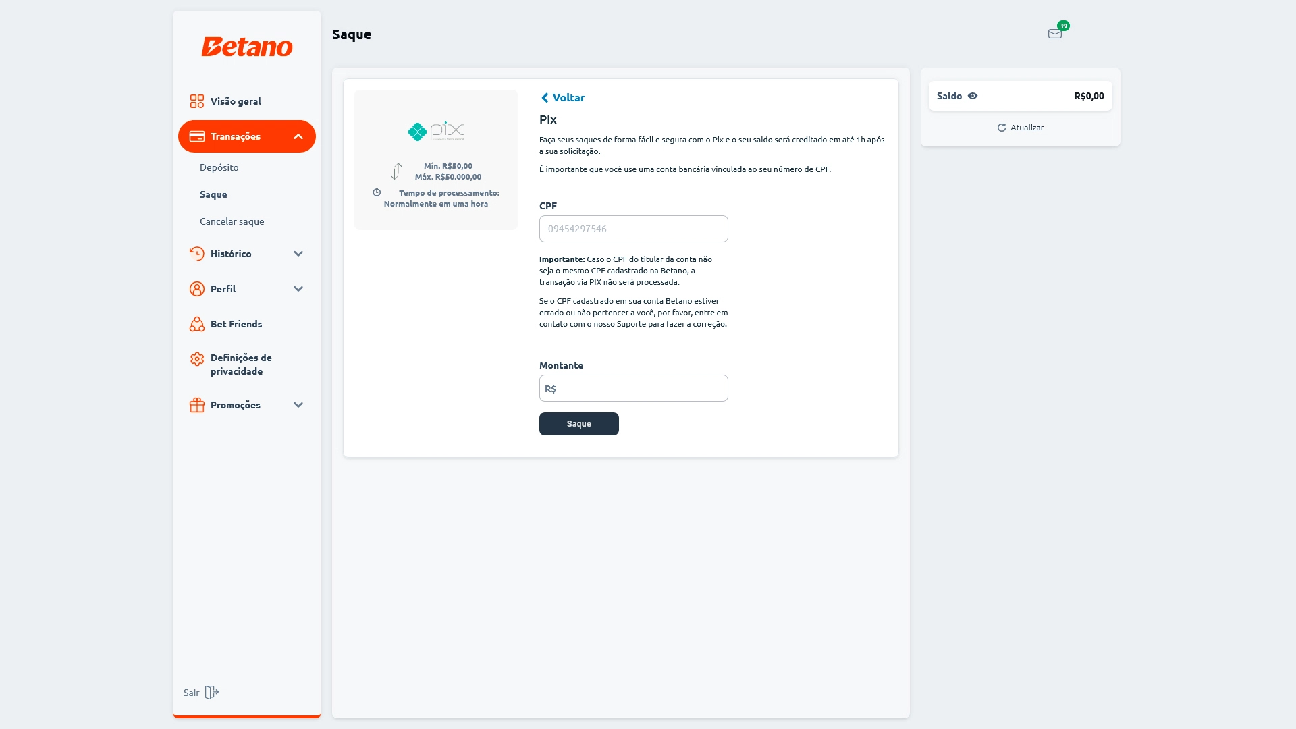Viewport: 1296px width, 729px height.
Task: Click the Atualizar refresh icon
Action: pyautogui.click(x=1002, y=128)
